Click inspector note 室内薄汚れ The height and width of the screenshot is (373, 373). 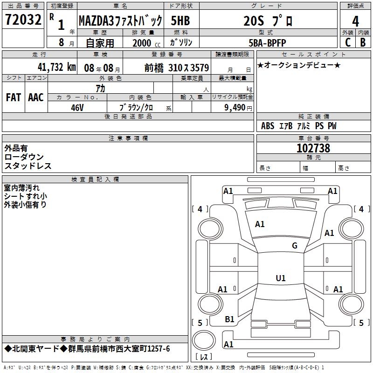pyautogui.click(x=21, y=188)
